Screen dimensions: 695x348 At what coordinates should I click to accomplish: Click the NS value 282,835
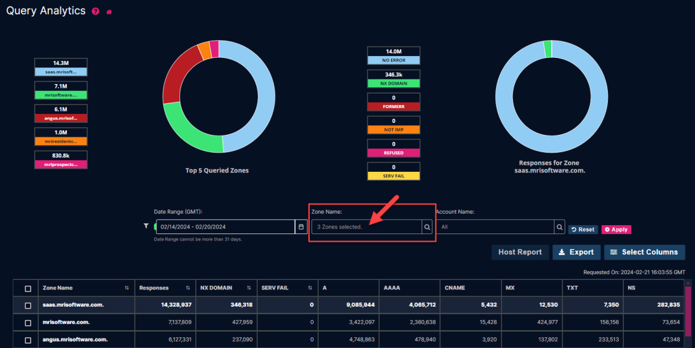pos(668,305)
